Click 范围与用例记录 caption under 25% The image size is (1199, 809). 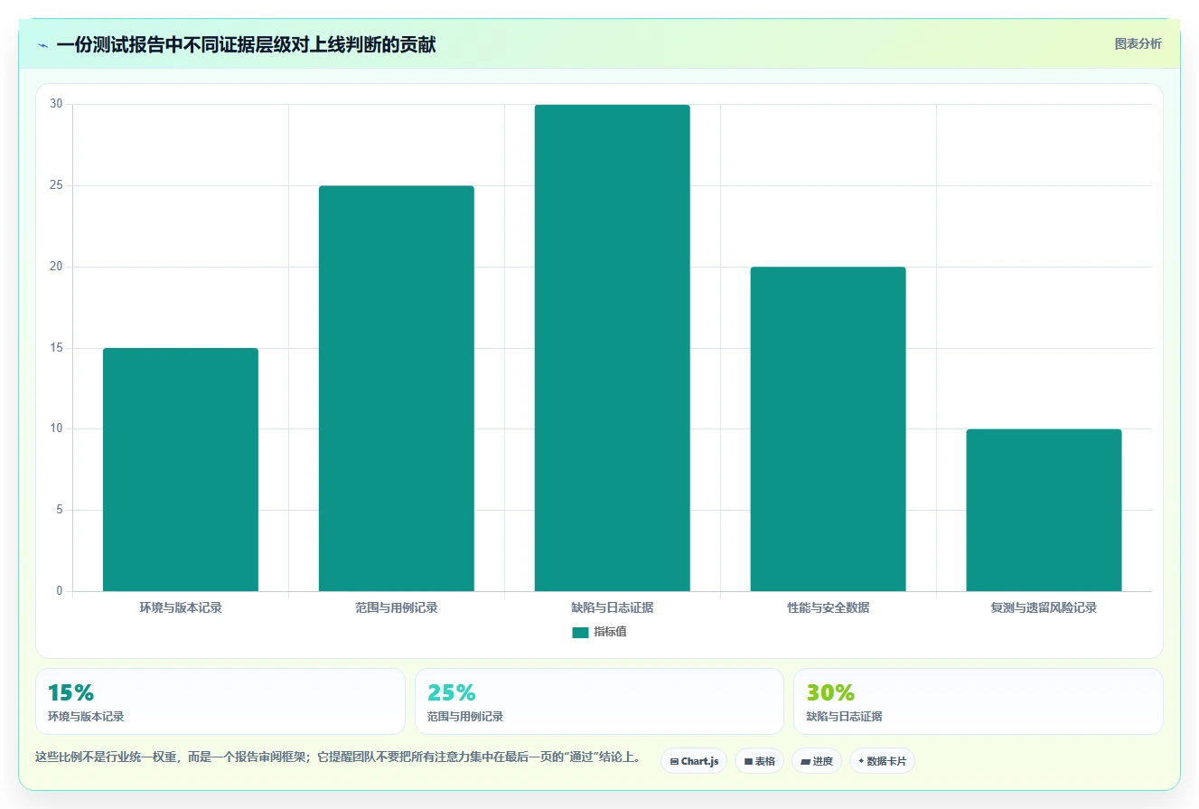pos(464,717)
